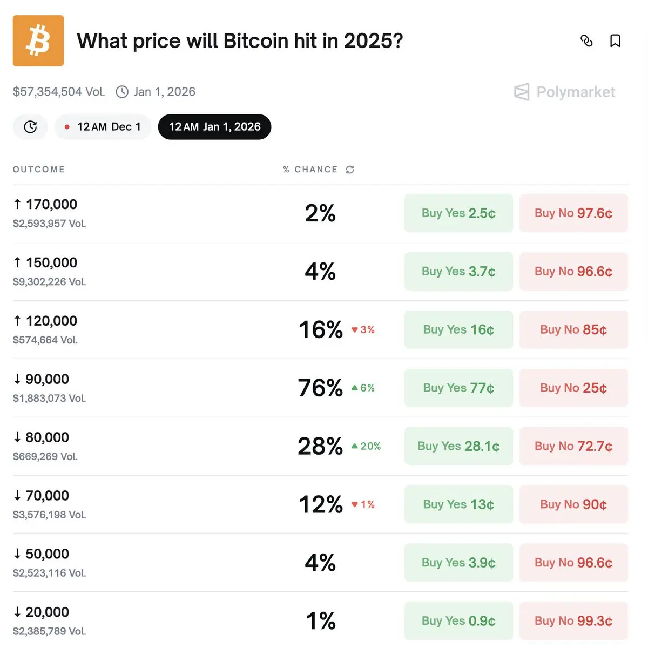Select the 12 AM Dec 1 tab
Viewport: 648px width, 648px height.
(x=103, y=127)
